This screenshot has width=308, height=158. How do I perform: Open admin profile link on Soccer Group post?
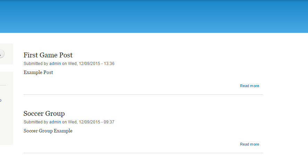point(55,122)
